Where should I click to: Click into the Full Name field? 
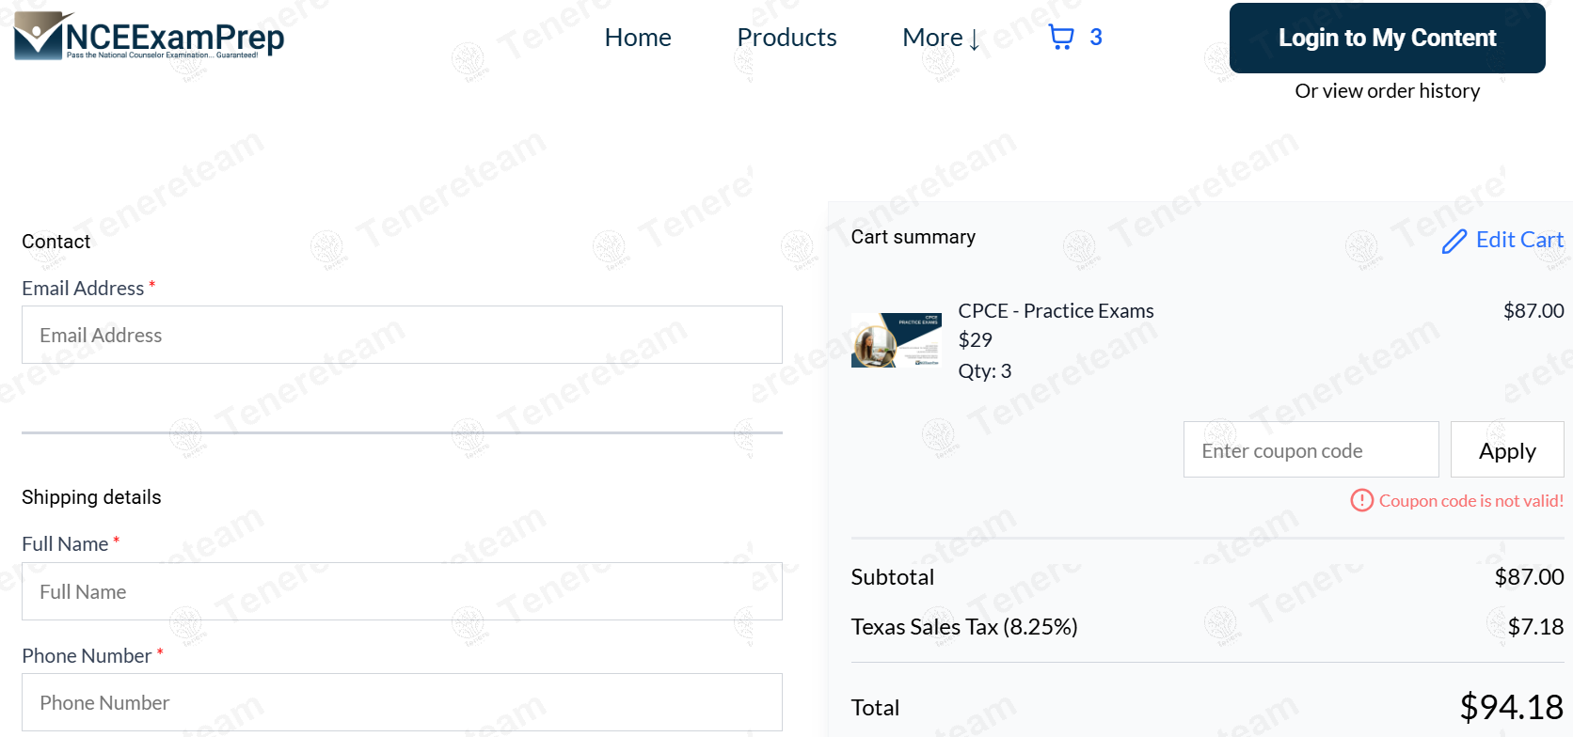(x=402, y=591)
